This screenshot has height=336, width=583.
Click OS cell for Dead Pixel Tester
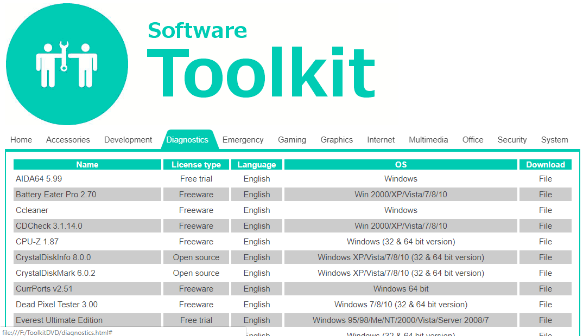(x=401, y=305)
